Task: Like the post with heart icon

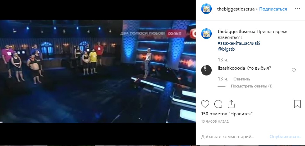Action: [205, 104]
